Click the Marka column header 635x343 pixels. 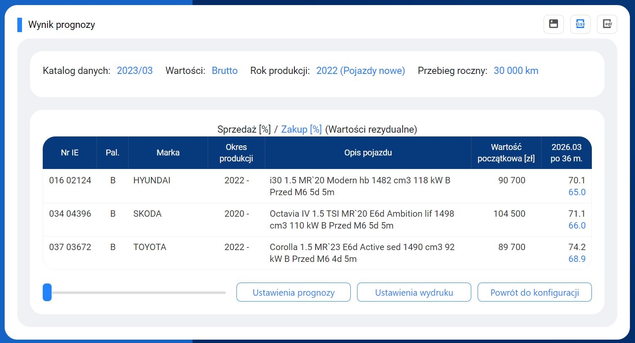[168, 152]
